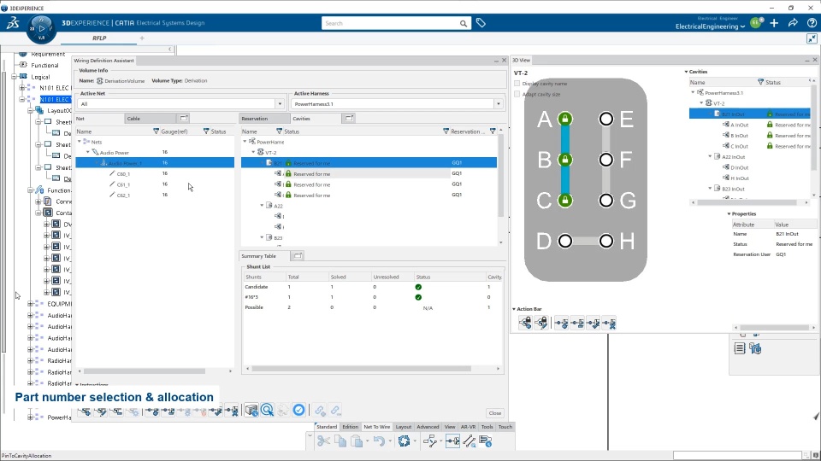Select the Candidate shunt row
This screenshot has height=461, width=821.
point(374,287)
